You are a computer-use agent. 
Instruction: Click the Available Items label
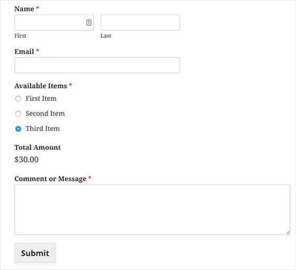(41, 86)
